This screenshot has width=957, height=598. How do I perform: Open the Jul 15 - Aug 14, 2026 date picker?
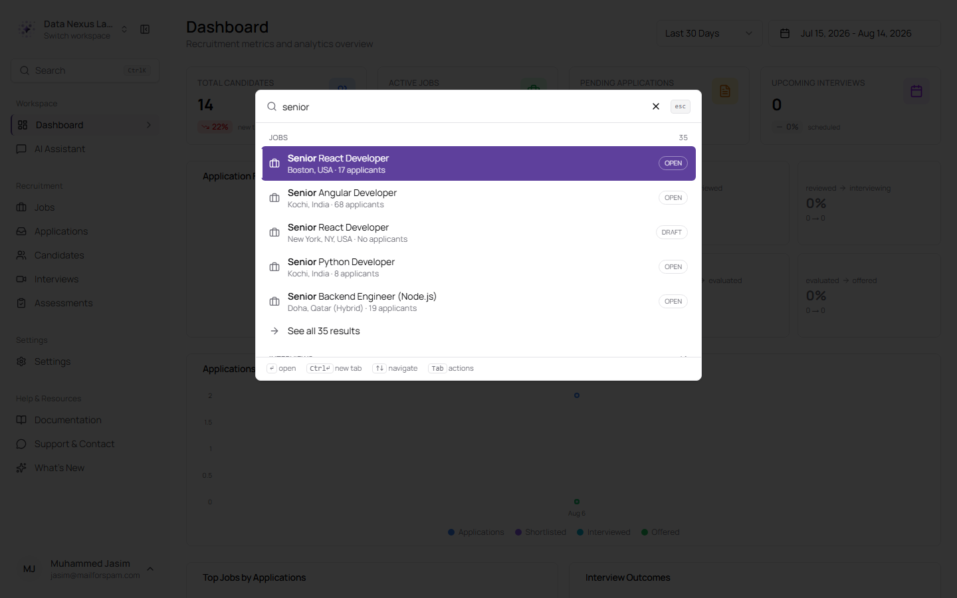point(855,33)
